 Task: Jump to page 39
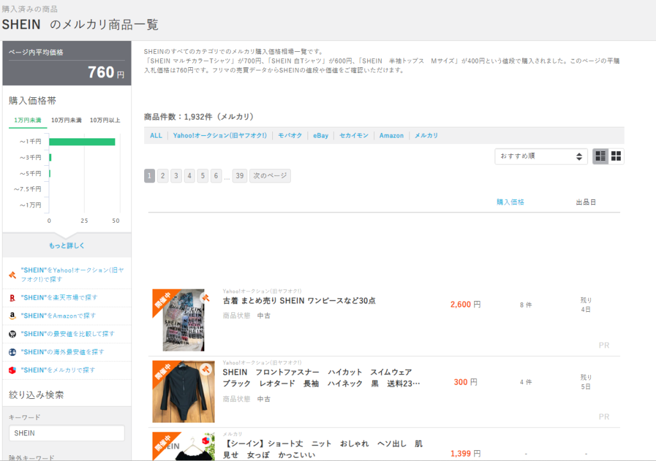(240, 176)
